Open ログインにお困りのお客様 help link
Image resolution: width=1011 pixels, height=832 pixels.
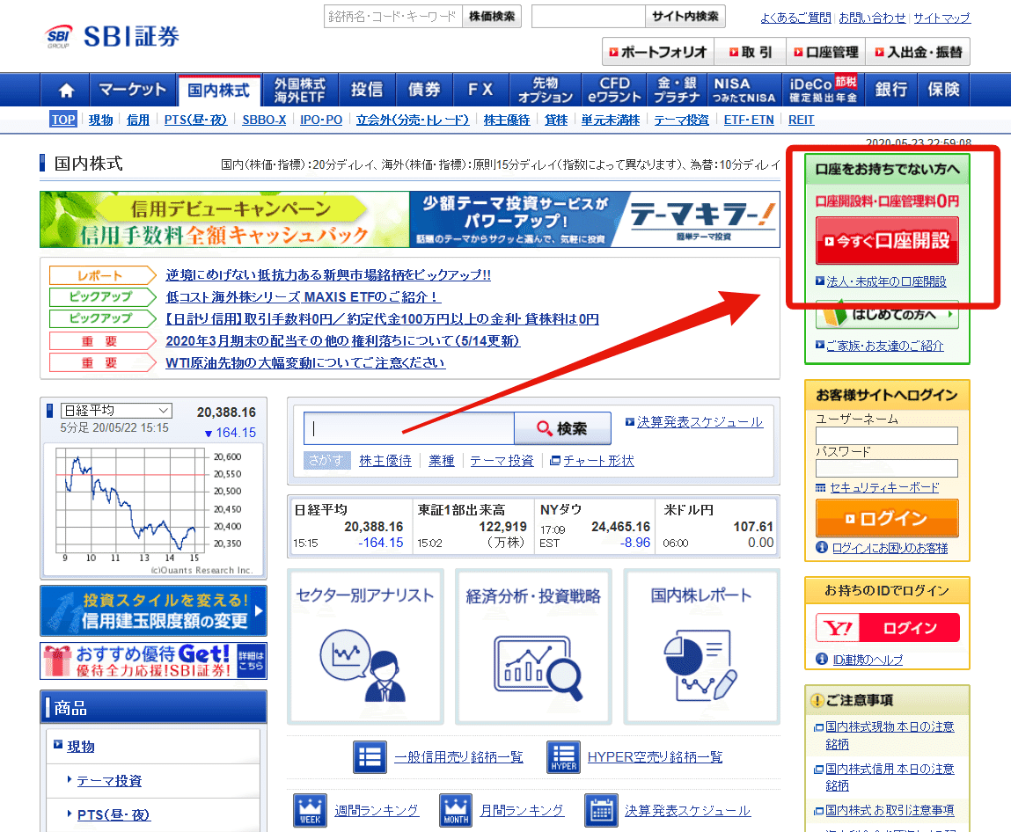pyautogui.click(x=890, y=548)
